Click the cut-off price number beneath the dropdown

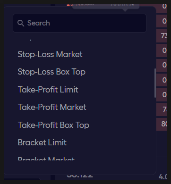[80, 176]
